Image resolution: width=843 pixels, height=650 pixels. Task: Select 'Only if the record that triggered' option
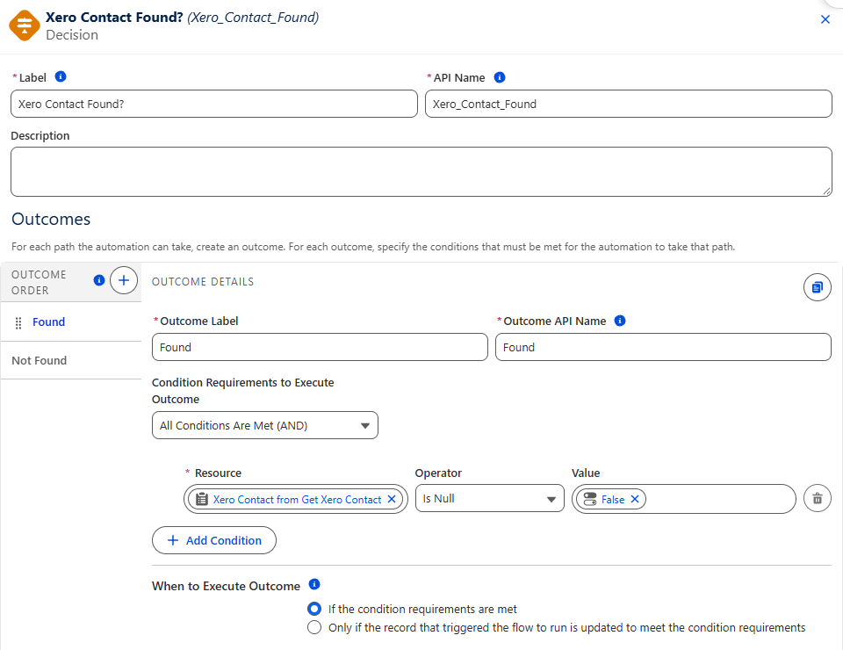click(x=314, y=627)
